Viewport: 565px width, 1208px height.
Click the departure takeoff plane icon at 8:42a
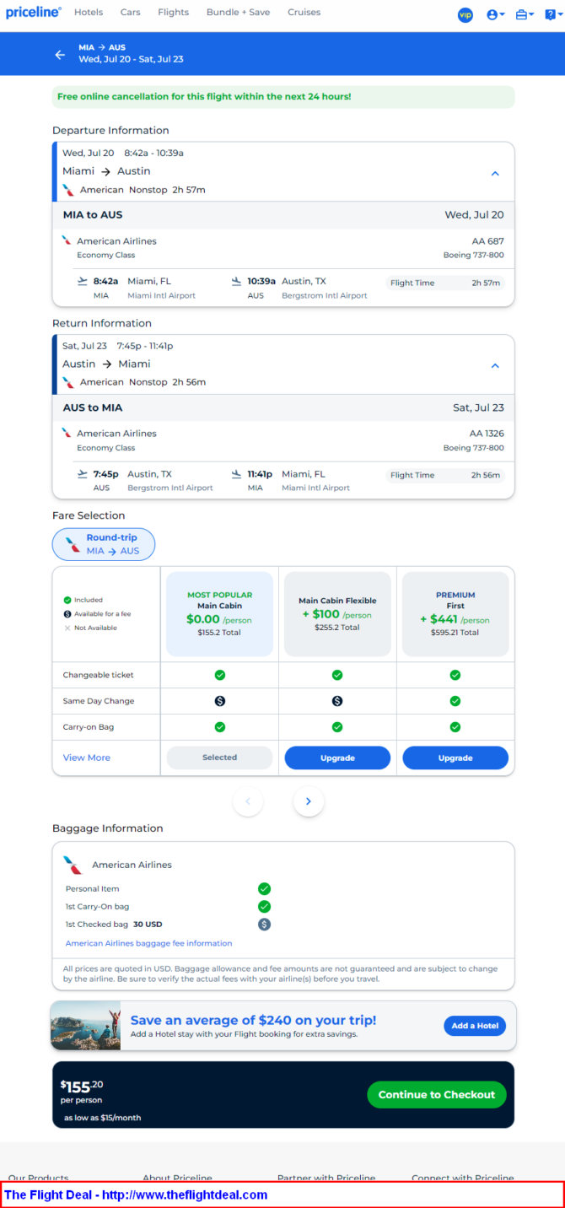coord(82,281)
